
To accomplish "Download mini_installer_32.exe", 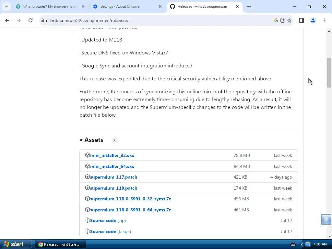I will click(x=112, y=155).
